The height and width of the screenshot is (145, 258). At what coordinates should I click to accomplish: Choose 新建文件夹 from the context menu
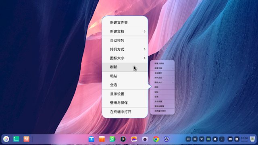click(x=125, y=23)
